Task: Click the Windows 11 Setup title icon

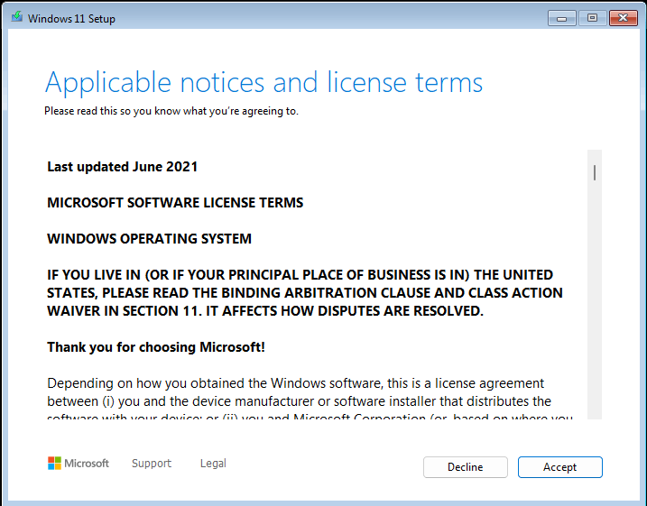Action: [17, 17]
